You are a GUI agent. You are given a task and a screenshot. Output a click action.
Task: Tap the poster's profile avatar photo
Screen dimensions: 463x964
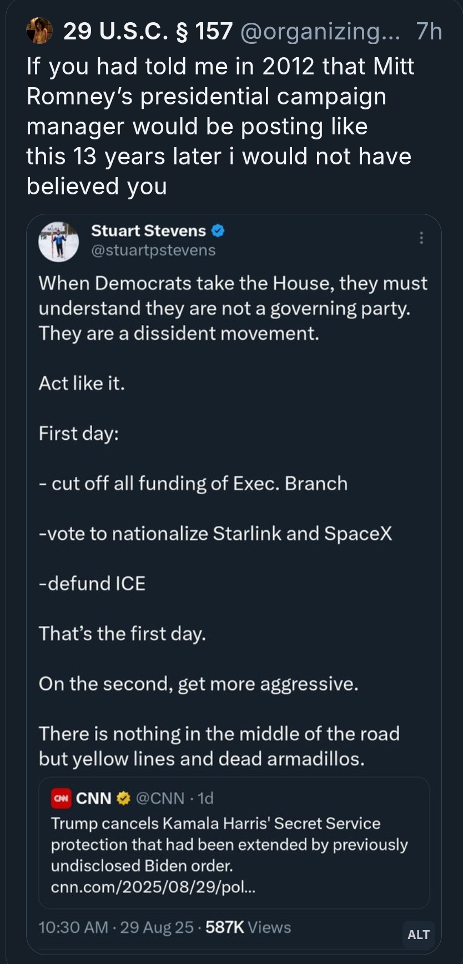point(39,31)
